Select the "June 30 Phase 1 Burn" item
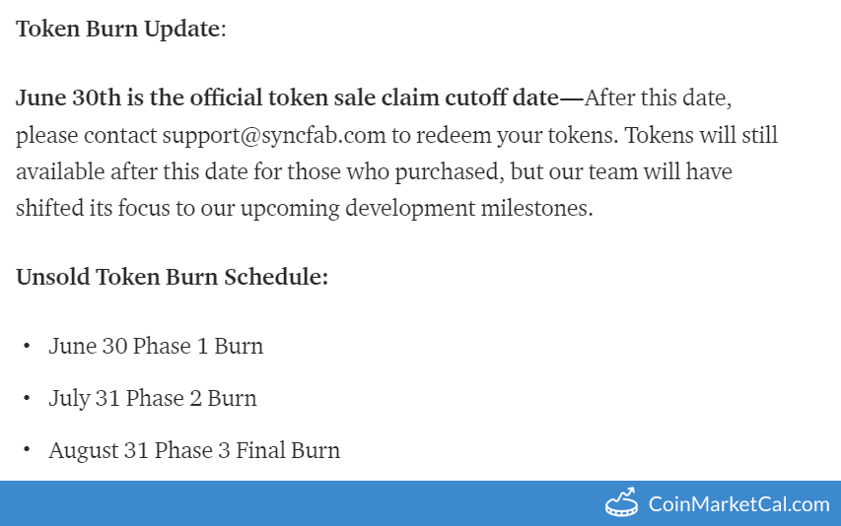 click(156, 346)
